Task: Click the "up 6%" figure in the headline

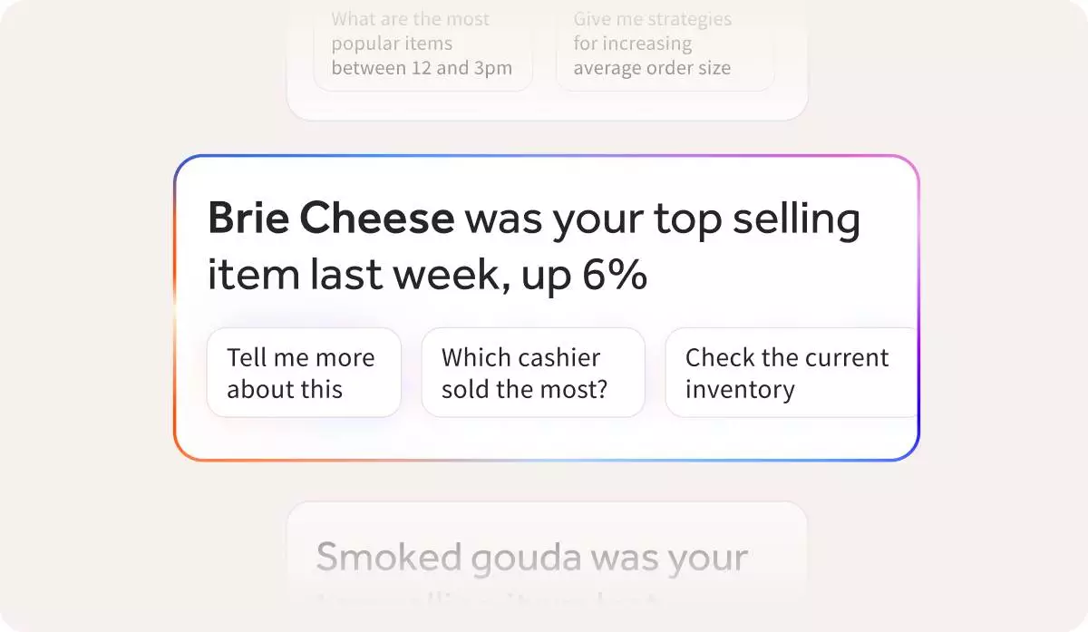Action: 584,275
